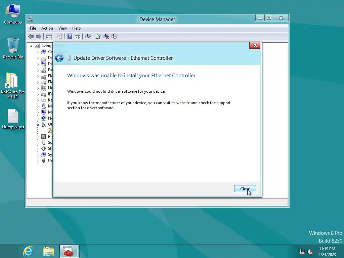Click the muted speaker tray icon
This screenshot has height=258, width=344.
tap(310, 252)
